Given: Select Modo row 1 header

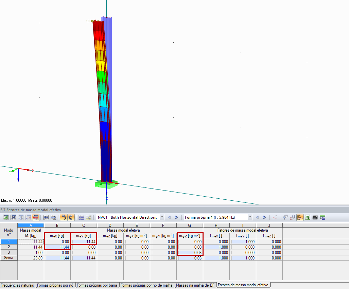Looking at the screenshot, I should pyautogui.click(x=9, y=241).
